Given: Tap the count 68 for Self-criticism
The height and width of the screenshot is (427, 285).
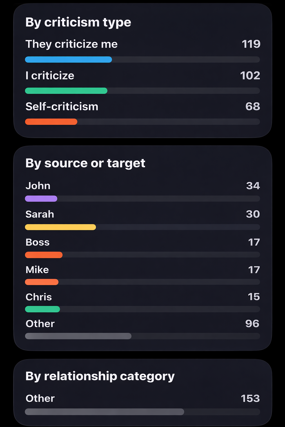Looking at the screenshot, I should point(253,106).
